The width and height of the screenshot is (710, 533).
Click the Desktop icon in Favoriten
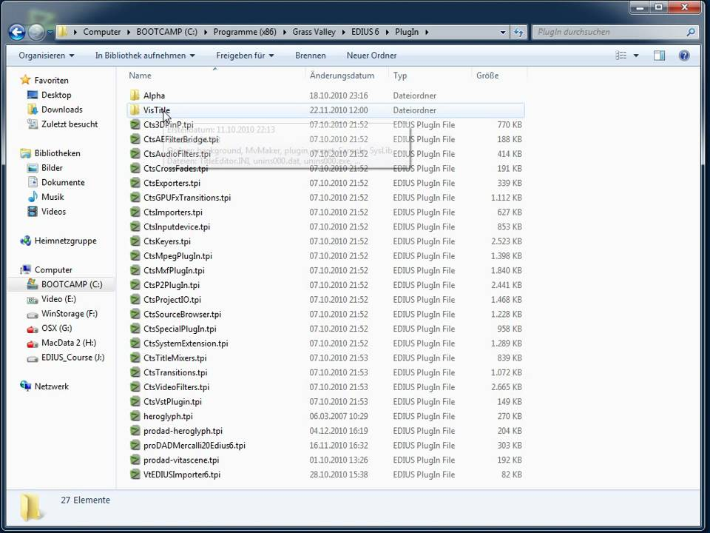32,95
